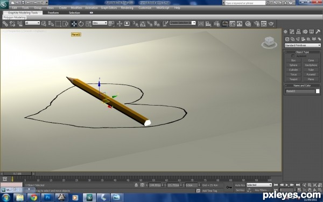Open the Modify panel tab icon
Screen dimensions: 323x202
292,32
